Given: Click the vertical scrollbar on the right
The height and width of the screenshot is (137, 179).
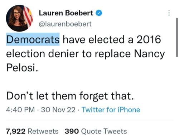Looking at the screenshot, I should coord(177,37).
